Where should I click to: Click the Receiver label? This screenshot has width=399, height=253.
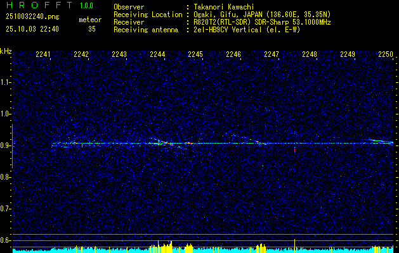coord(129,22)
